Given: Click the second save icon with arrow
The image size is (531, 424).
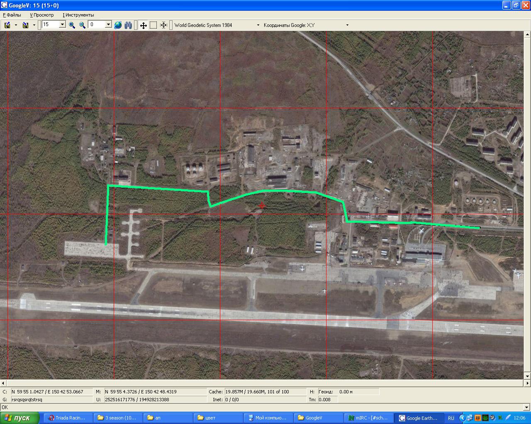Looking at the screenshot, I should 26,25.
